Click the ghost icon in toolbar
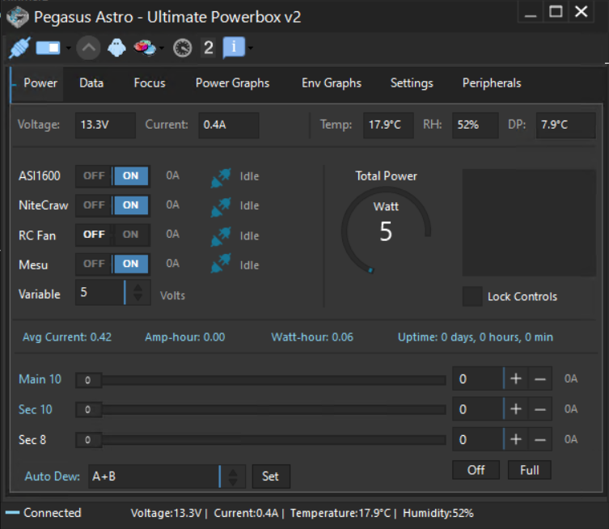The height and width of the screenshot is (529, 609). point(117,49)
